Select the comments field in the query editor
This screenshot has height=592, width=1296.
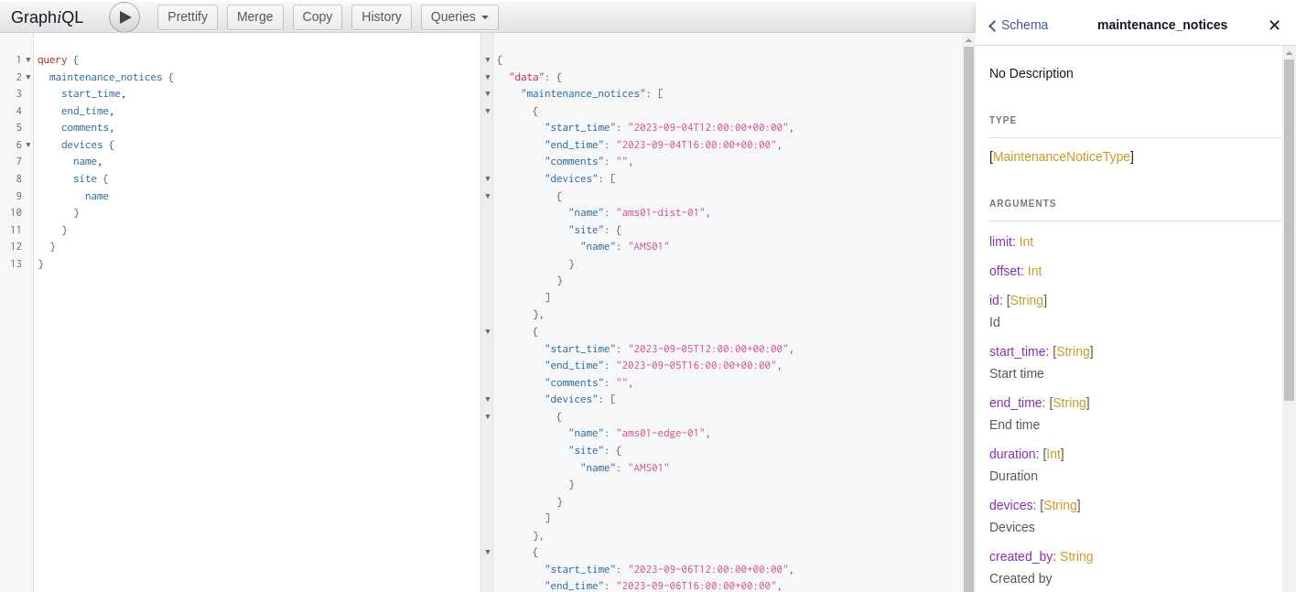pyautogui.click(x=84, y=127)
